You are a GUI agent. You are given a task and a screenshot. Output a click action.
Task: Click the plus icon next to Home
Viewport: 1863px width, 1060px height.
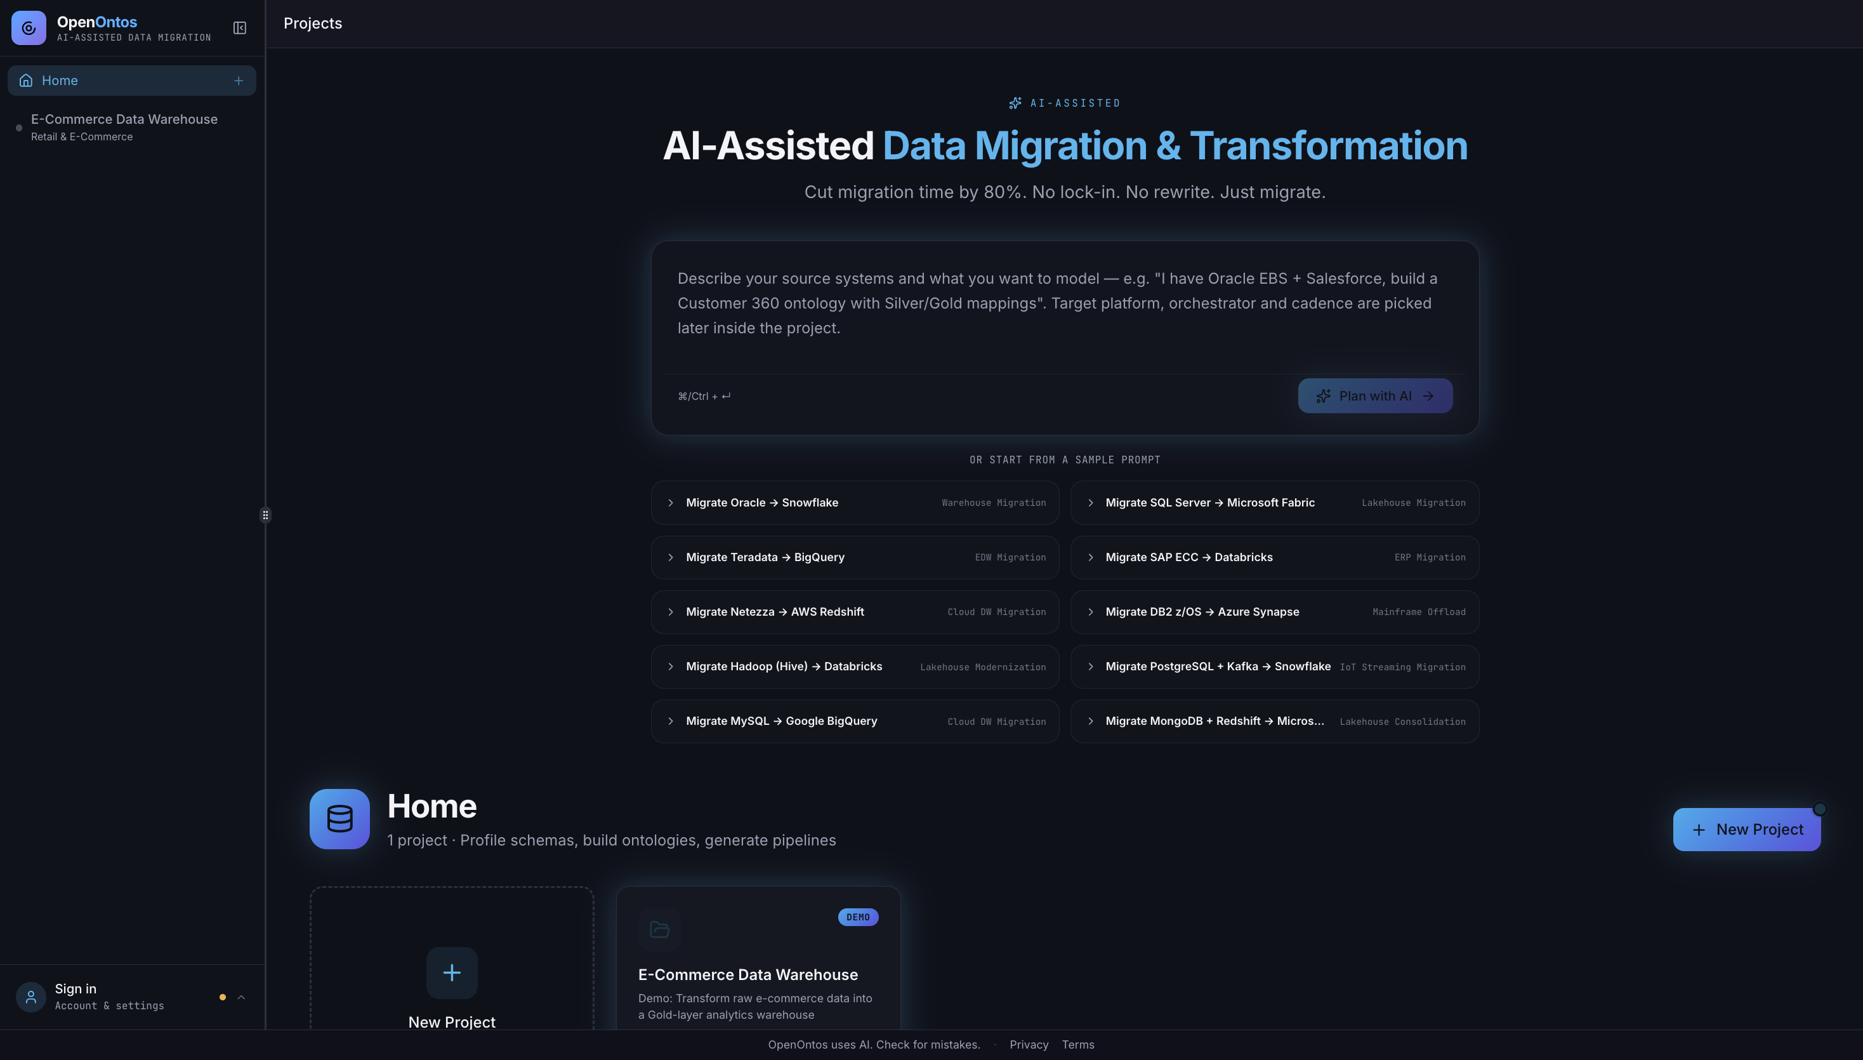click(238, 81)
